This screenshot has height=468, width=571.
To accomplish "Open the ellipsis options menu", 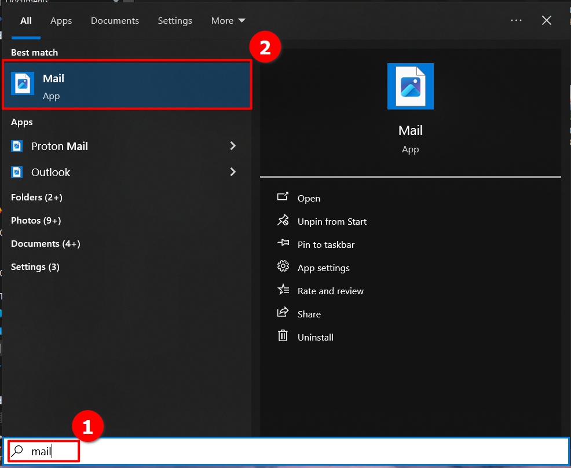I will click(516, 20).
